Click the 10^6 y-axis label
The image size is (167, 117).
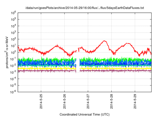(x=13, y=13)
